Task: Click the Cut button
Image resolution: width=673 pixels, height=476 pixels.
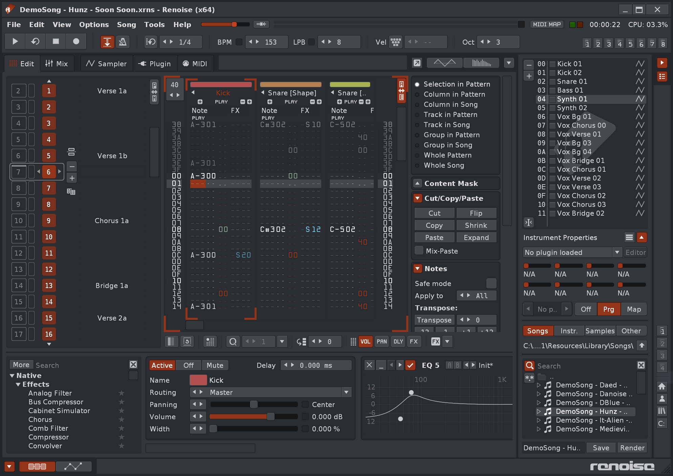Action: point(435,213)
